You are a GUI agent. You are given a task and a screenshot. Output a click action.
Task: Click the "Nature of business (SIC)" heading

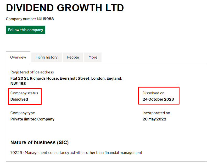tap(39, 143)
